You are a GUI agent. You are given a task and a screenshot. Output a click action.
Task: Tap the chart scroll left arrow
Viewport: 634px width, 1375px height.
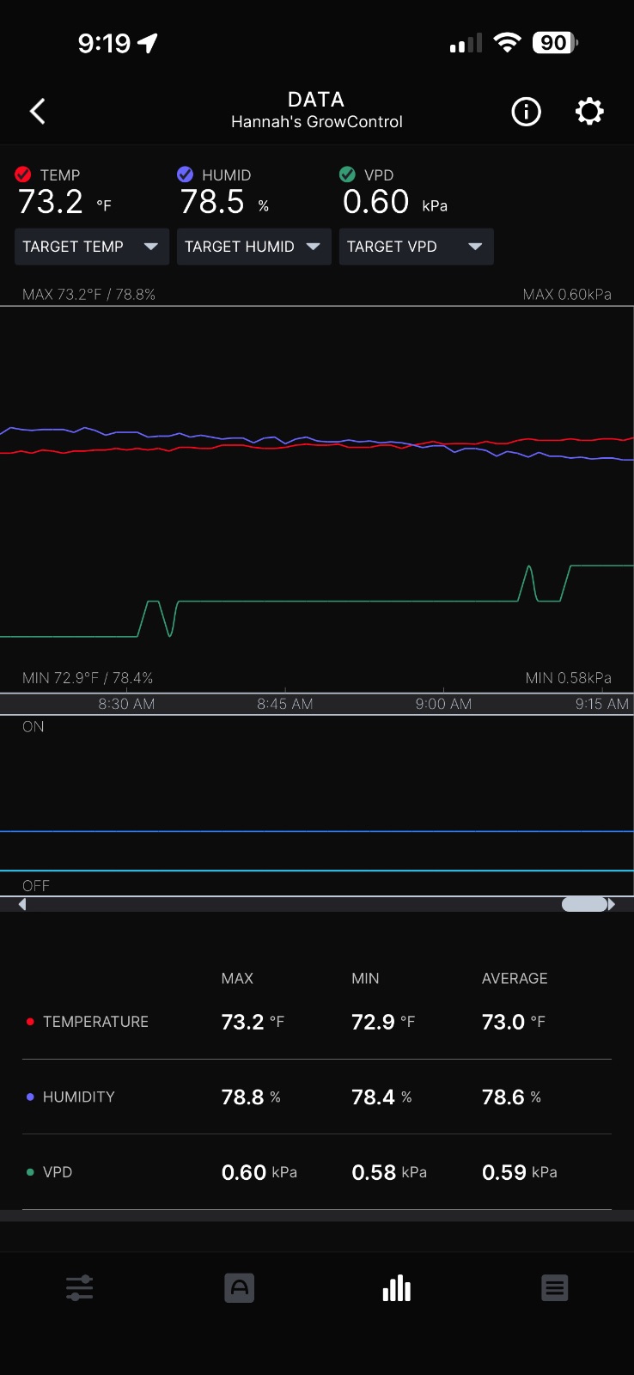pos(22,904)
